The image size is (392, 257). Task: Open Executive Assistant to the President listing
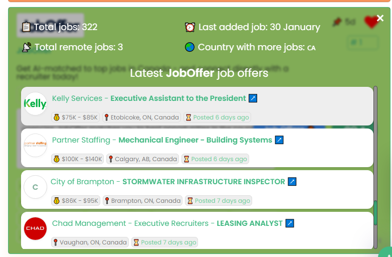coord(178,98)
